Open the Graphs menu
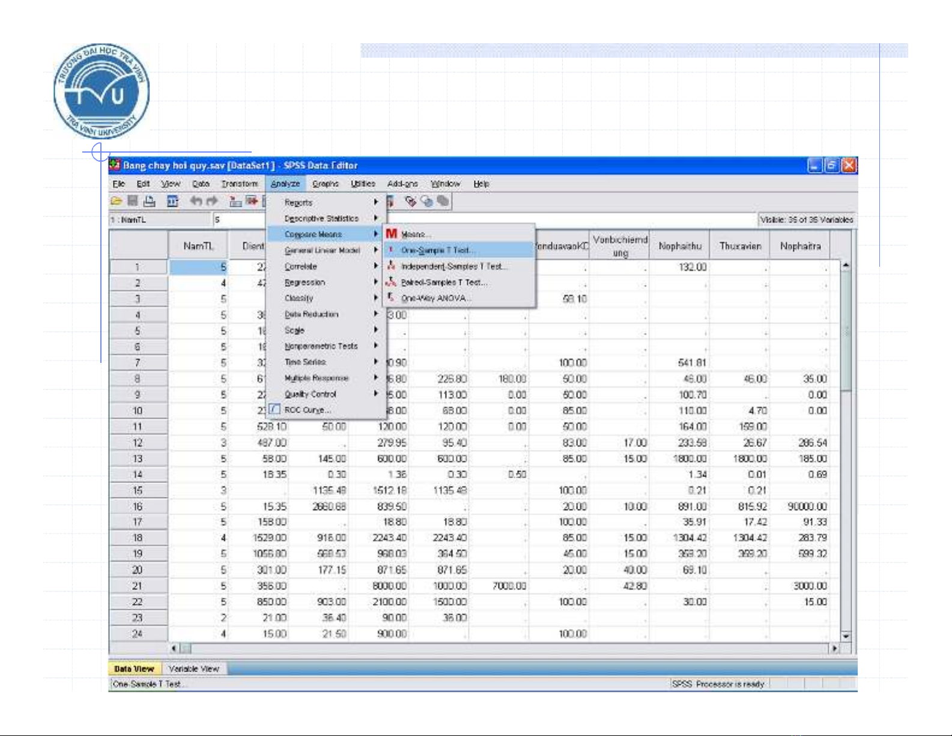Screen dimensions: 952x736 pyautogui.click(x=325, y=184)
